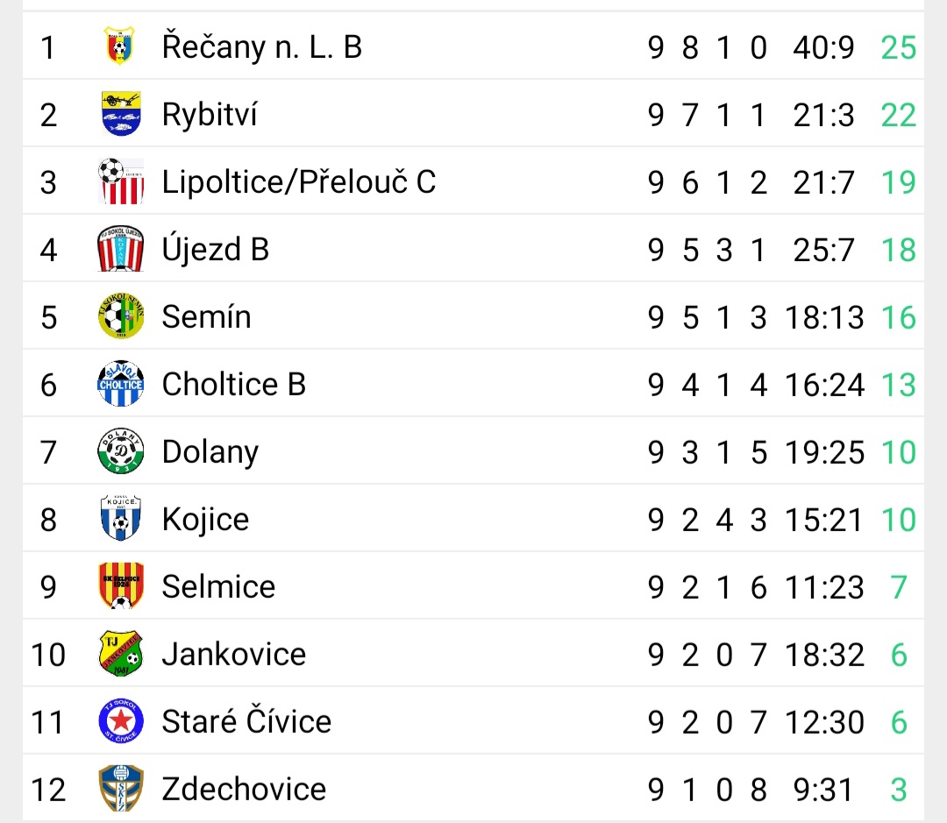Select the Jankovice row position number 10
The height and width of the screenshot is (823, 947).
pyautogui.click(x=49, y=654)
